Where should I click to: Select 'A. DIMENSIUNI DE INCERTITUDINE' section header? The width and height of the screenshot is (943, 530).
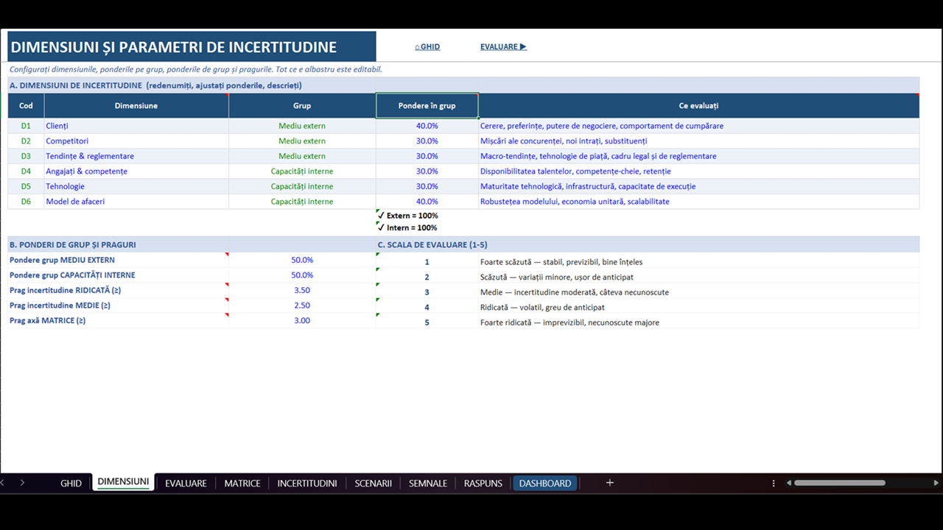(463, 85)
